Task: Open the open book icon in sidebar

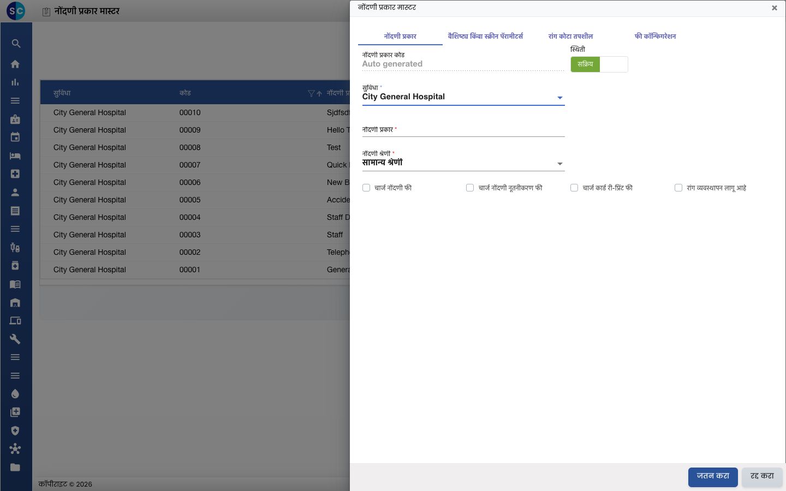Action: 15,284
